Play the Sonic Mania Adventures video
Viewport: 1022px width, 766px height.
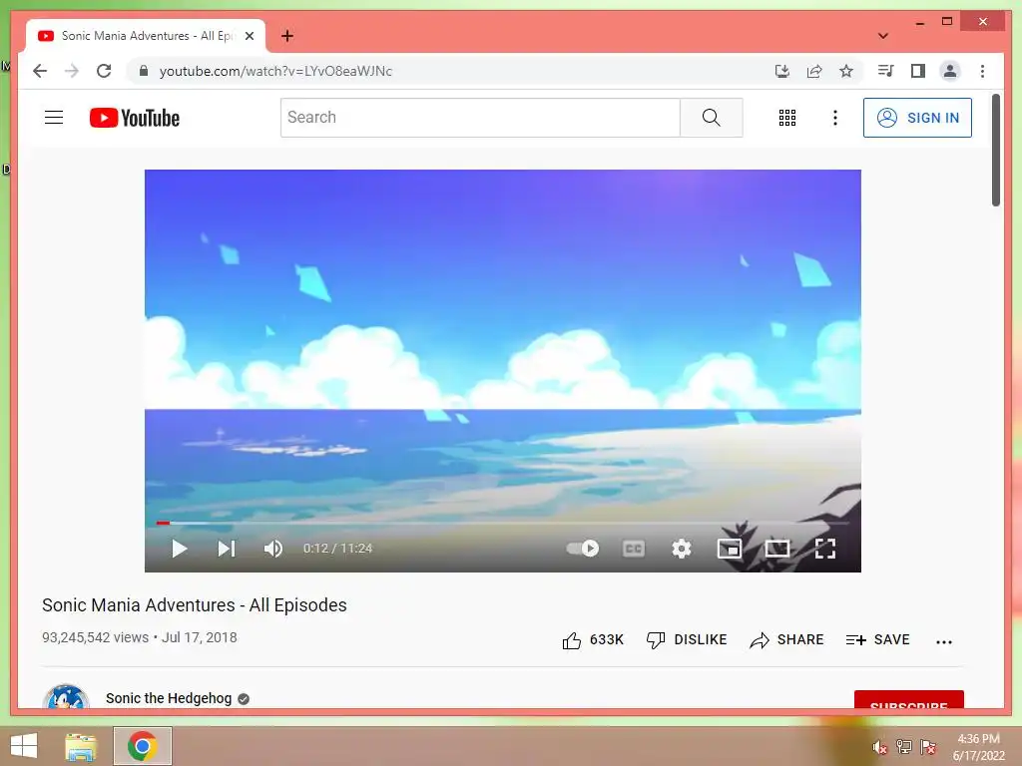(180, 549)
